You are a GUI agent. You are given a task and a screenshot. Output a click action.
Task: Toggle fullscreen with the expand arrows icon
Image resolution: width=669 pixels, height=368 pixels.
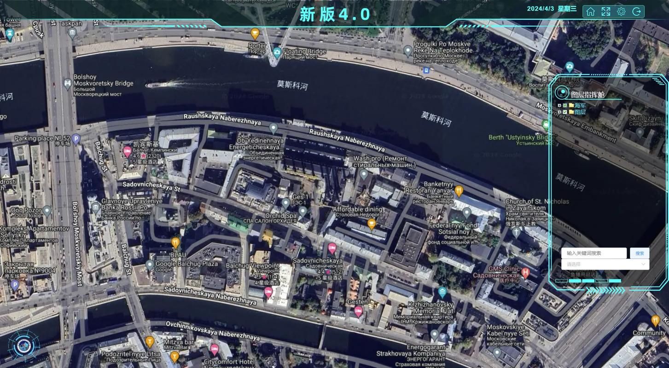click(x=606, y=11)
